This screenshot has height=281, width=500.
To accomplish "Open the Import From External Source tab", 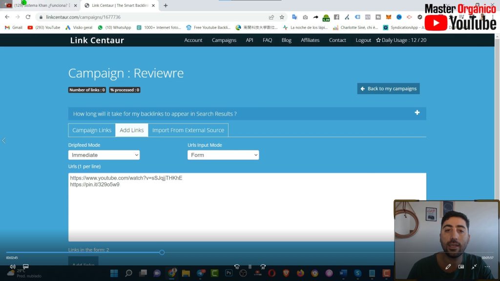I will coord(188,130).
